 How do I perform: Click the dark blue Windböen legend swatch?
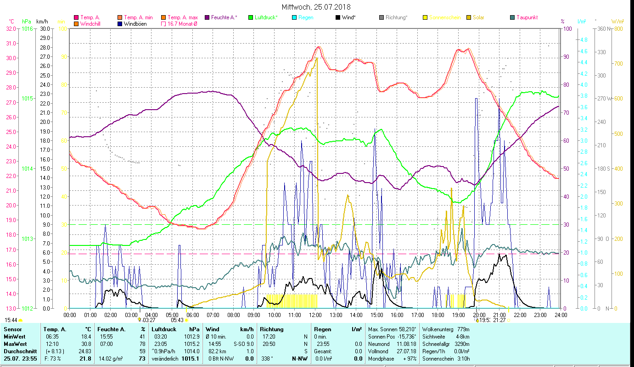coord(119,24)
